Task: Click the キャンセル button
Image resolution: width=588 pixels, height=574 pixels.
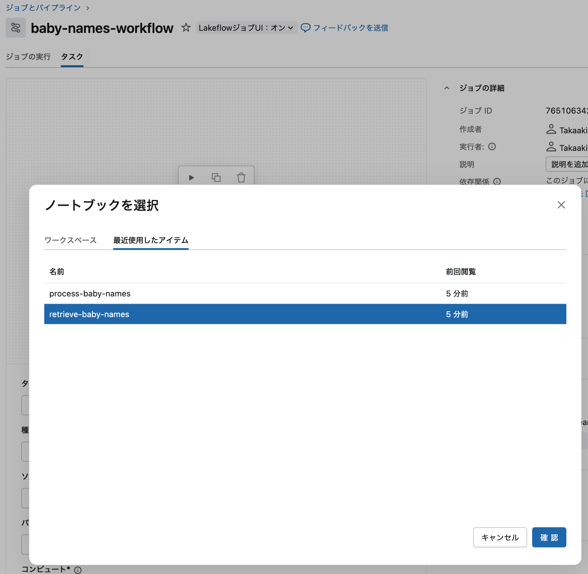Action: pyautogui.click(x=500, y=537)
